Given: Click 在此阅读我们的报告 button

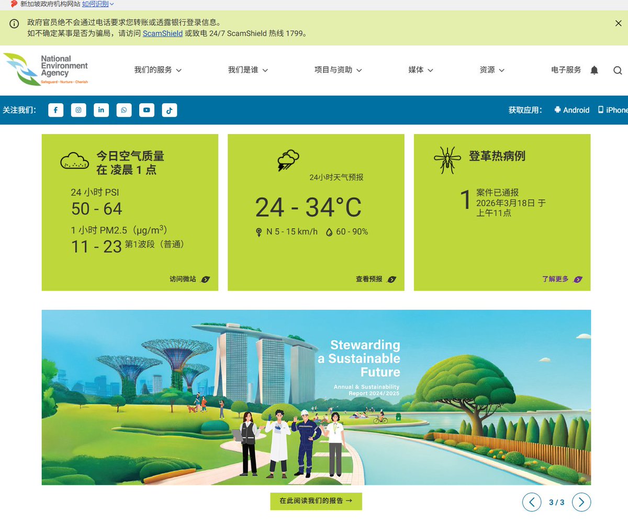Looking at the screenshot, I should [x=316, y=501].
